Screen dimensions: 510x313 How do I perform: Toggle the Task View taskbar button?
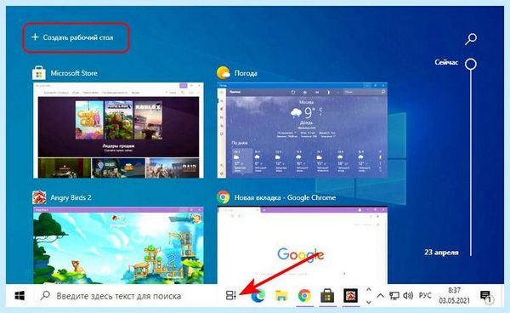coord(231,295)
